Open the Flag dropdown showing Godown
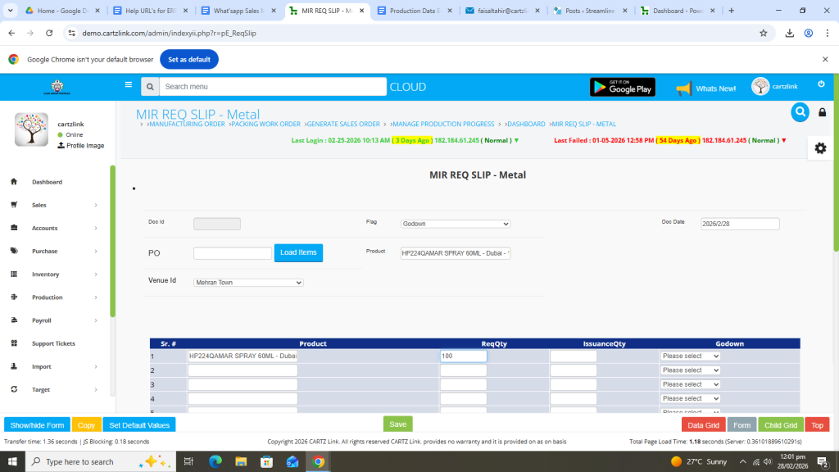 (x=456, y=224)
